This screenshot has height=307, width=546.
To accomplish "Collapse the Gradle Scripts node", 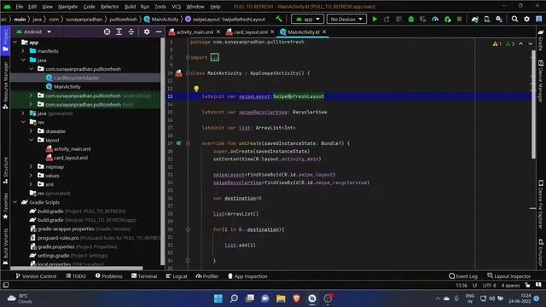I will coord(15,202).
